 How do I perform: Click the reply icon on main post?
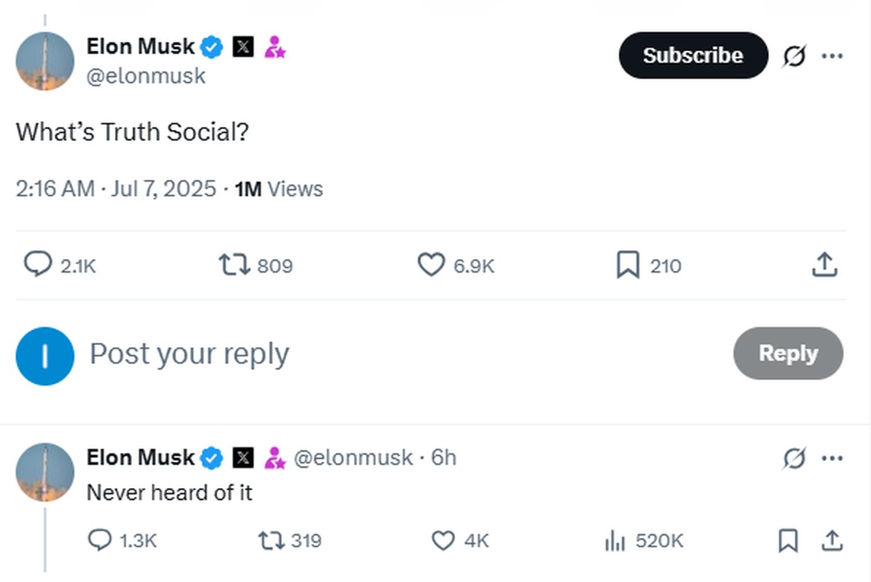point(38,264)
